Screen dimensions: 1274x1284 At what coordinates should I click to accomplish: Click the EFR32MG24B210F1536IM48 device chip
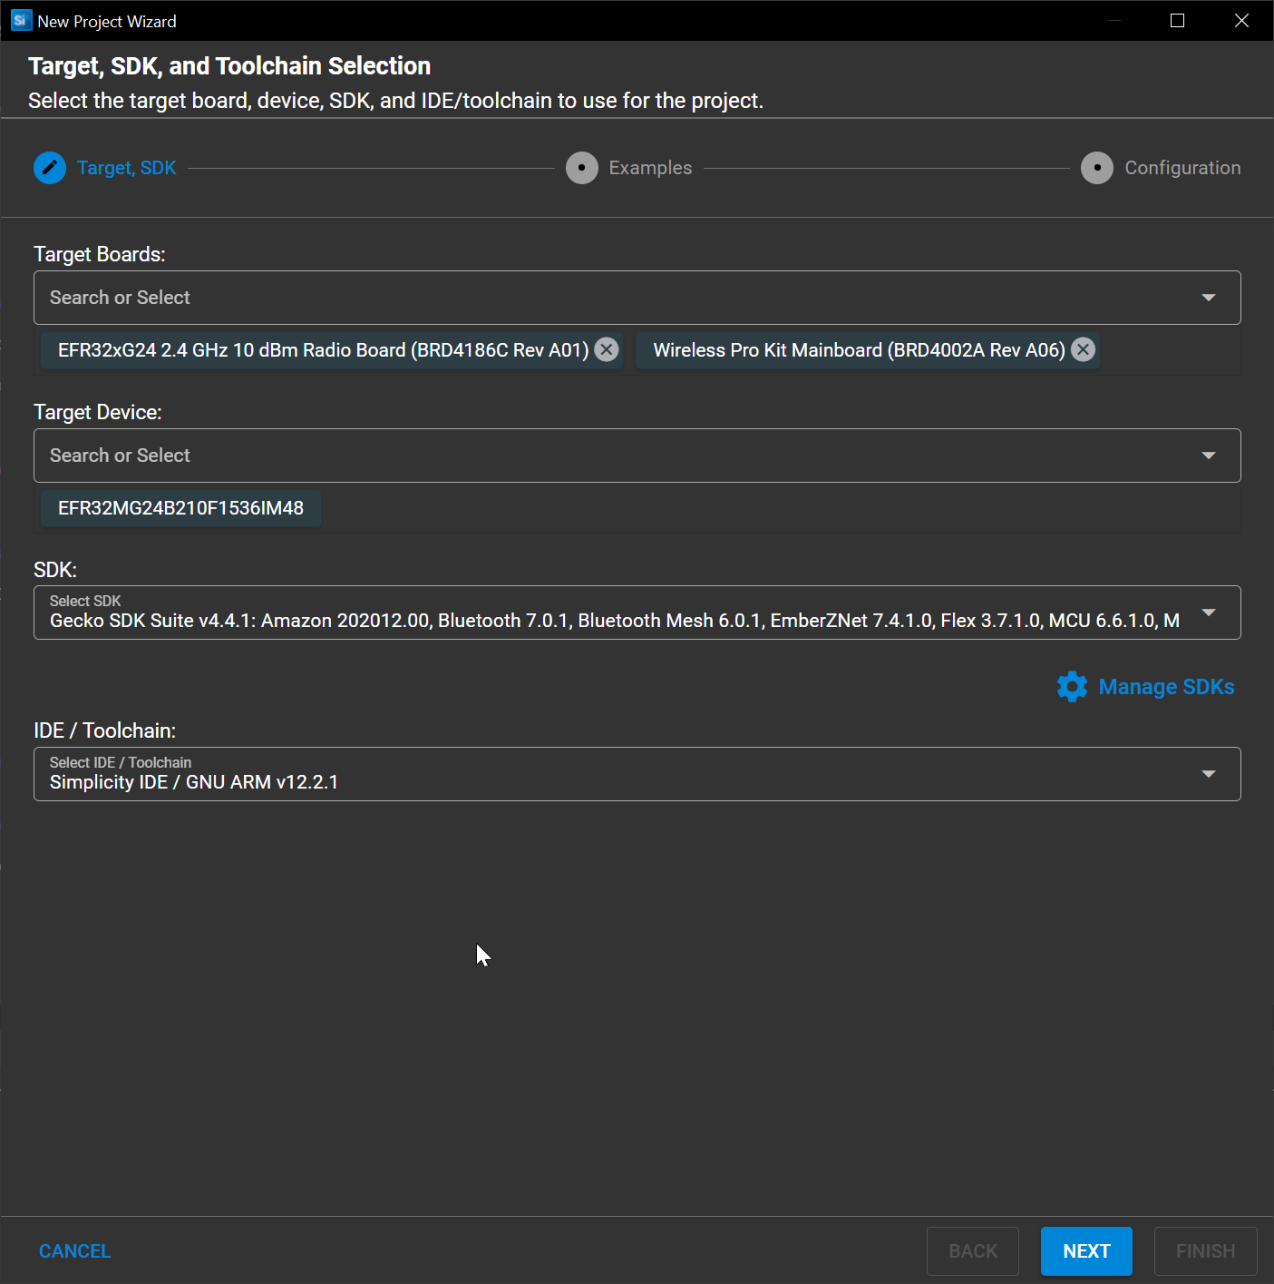tap(180, 508)
